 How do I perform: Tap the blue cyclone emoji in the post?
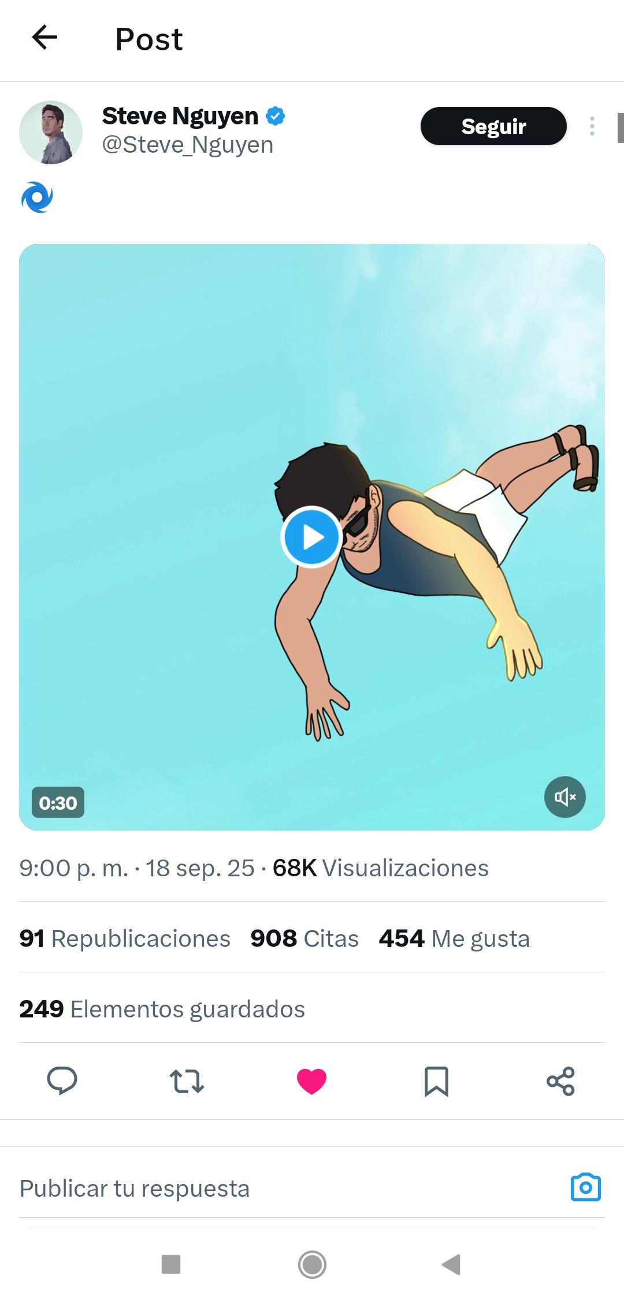(x=37, y=197)
